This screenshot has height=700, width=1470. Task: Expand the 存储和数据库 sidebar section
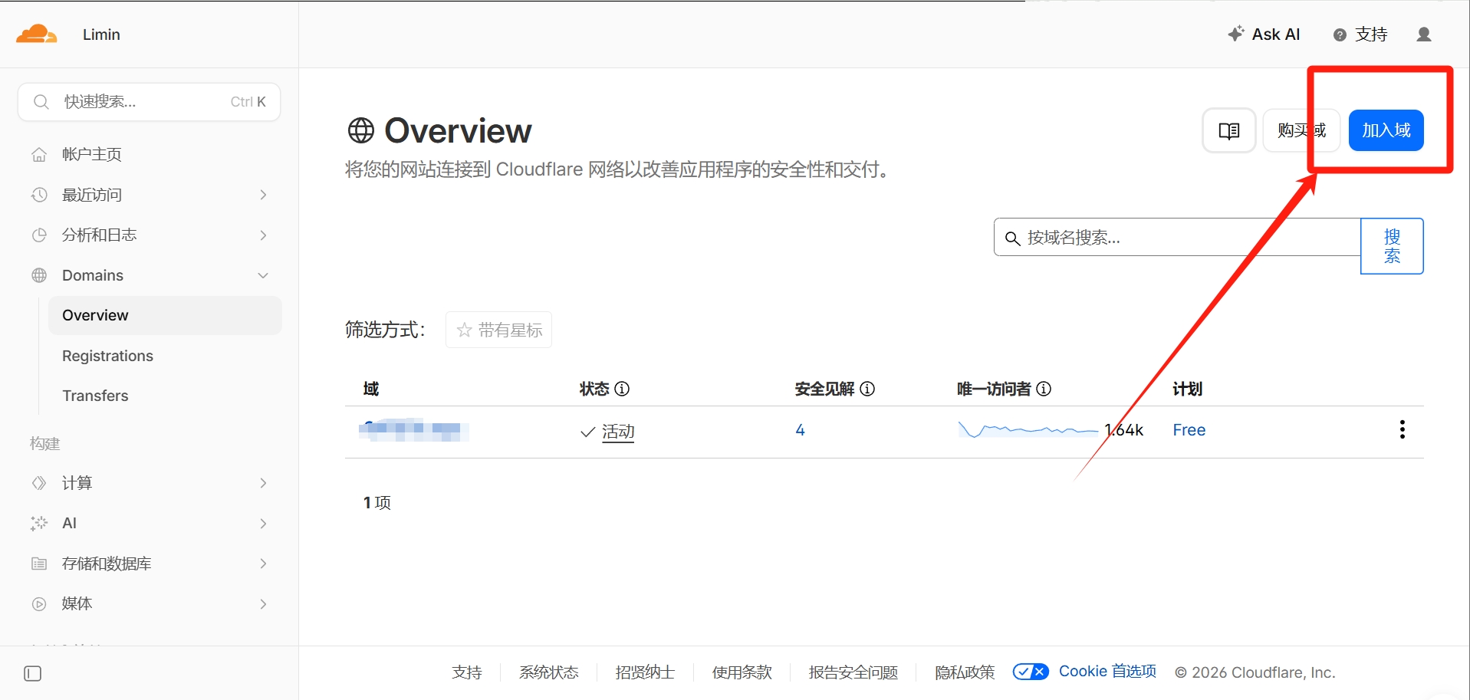(150, 564)
